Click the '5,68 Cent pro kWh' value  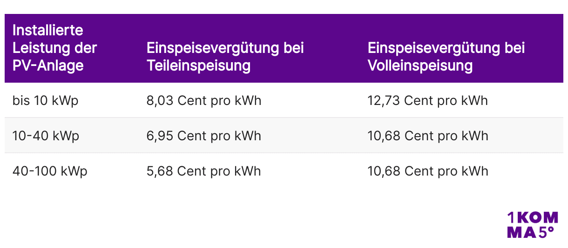[204, 171]
